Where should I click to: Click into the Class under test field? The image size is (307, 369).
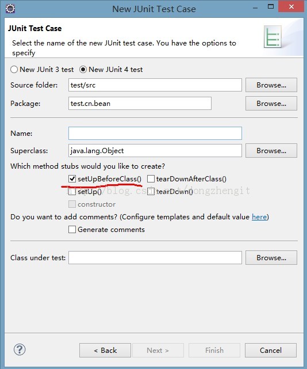155,258
